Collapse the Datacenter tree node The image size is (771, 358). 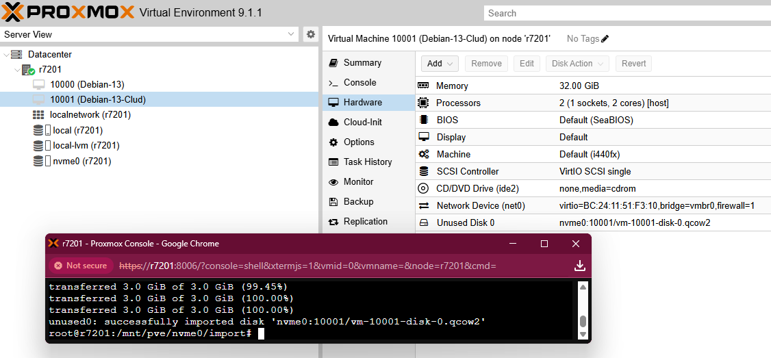click(x=7, y=55)
